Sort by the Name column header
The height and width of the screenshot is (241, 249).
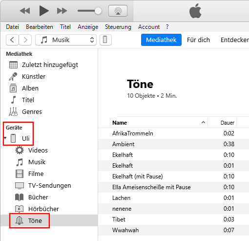click(159, 123)
